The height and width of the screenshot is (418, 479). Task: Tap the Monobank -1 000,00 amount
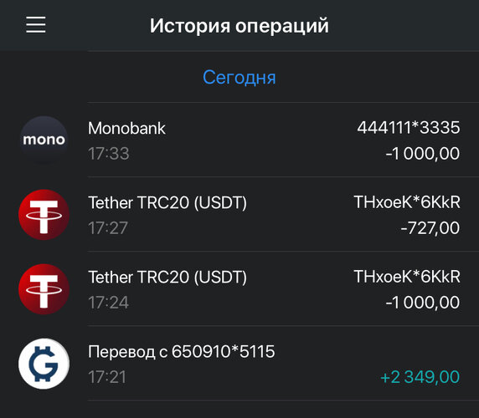click(x=423, y=153)
